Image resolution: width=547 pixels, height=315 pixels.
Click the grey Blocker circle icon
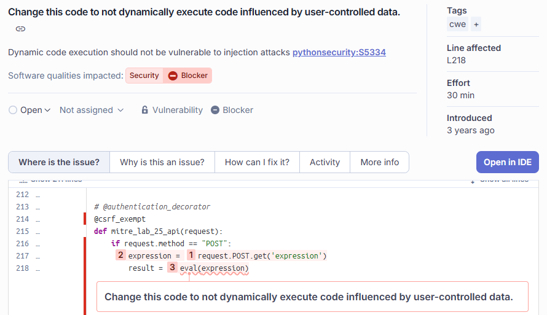point(215,110)
